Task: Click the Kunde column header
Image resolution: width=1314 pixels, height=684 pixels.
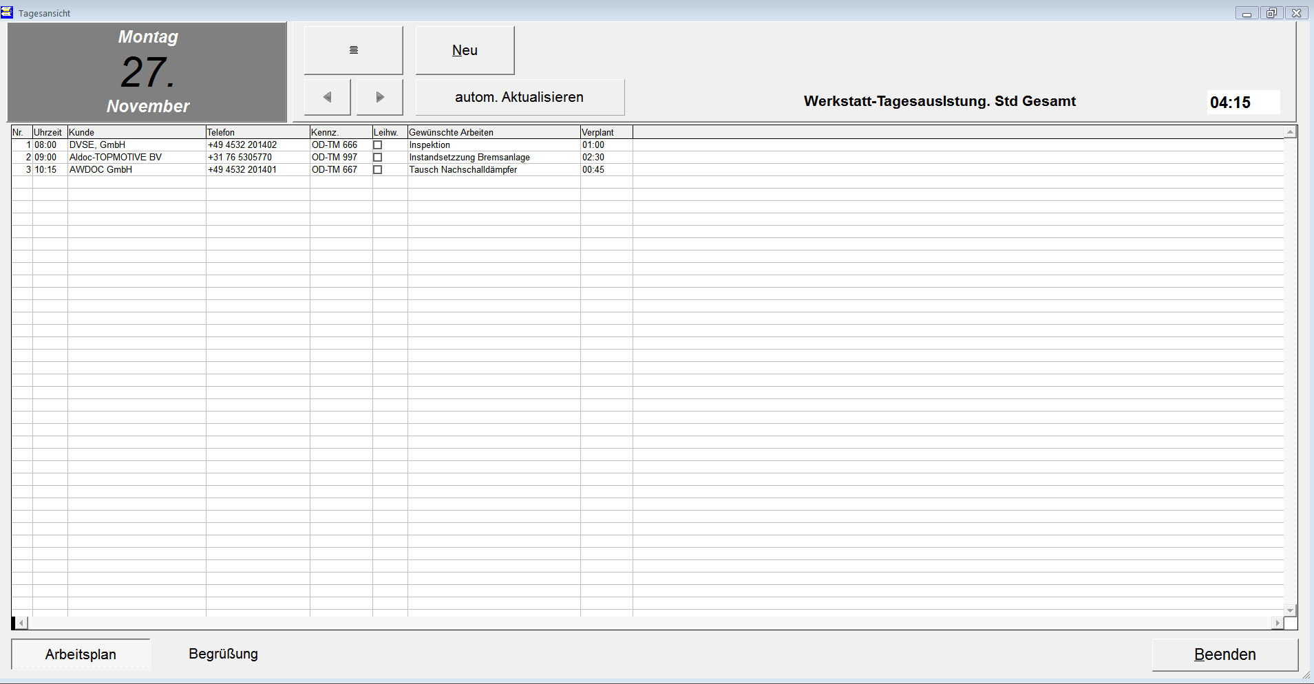Action: [x=137, y=132]
